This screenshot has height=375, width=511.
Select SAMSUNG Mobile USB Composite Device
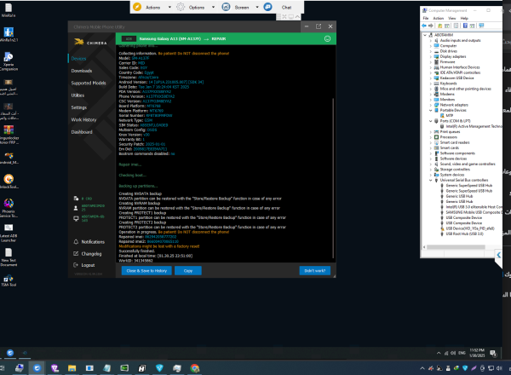[472, 212]
